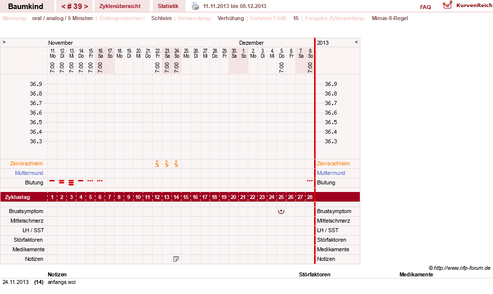The height and width of the screenshot is (294, 493).
Task: Expand chart with > arrow left of November
Action: tap(4, 42)
